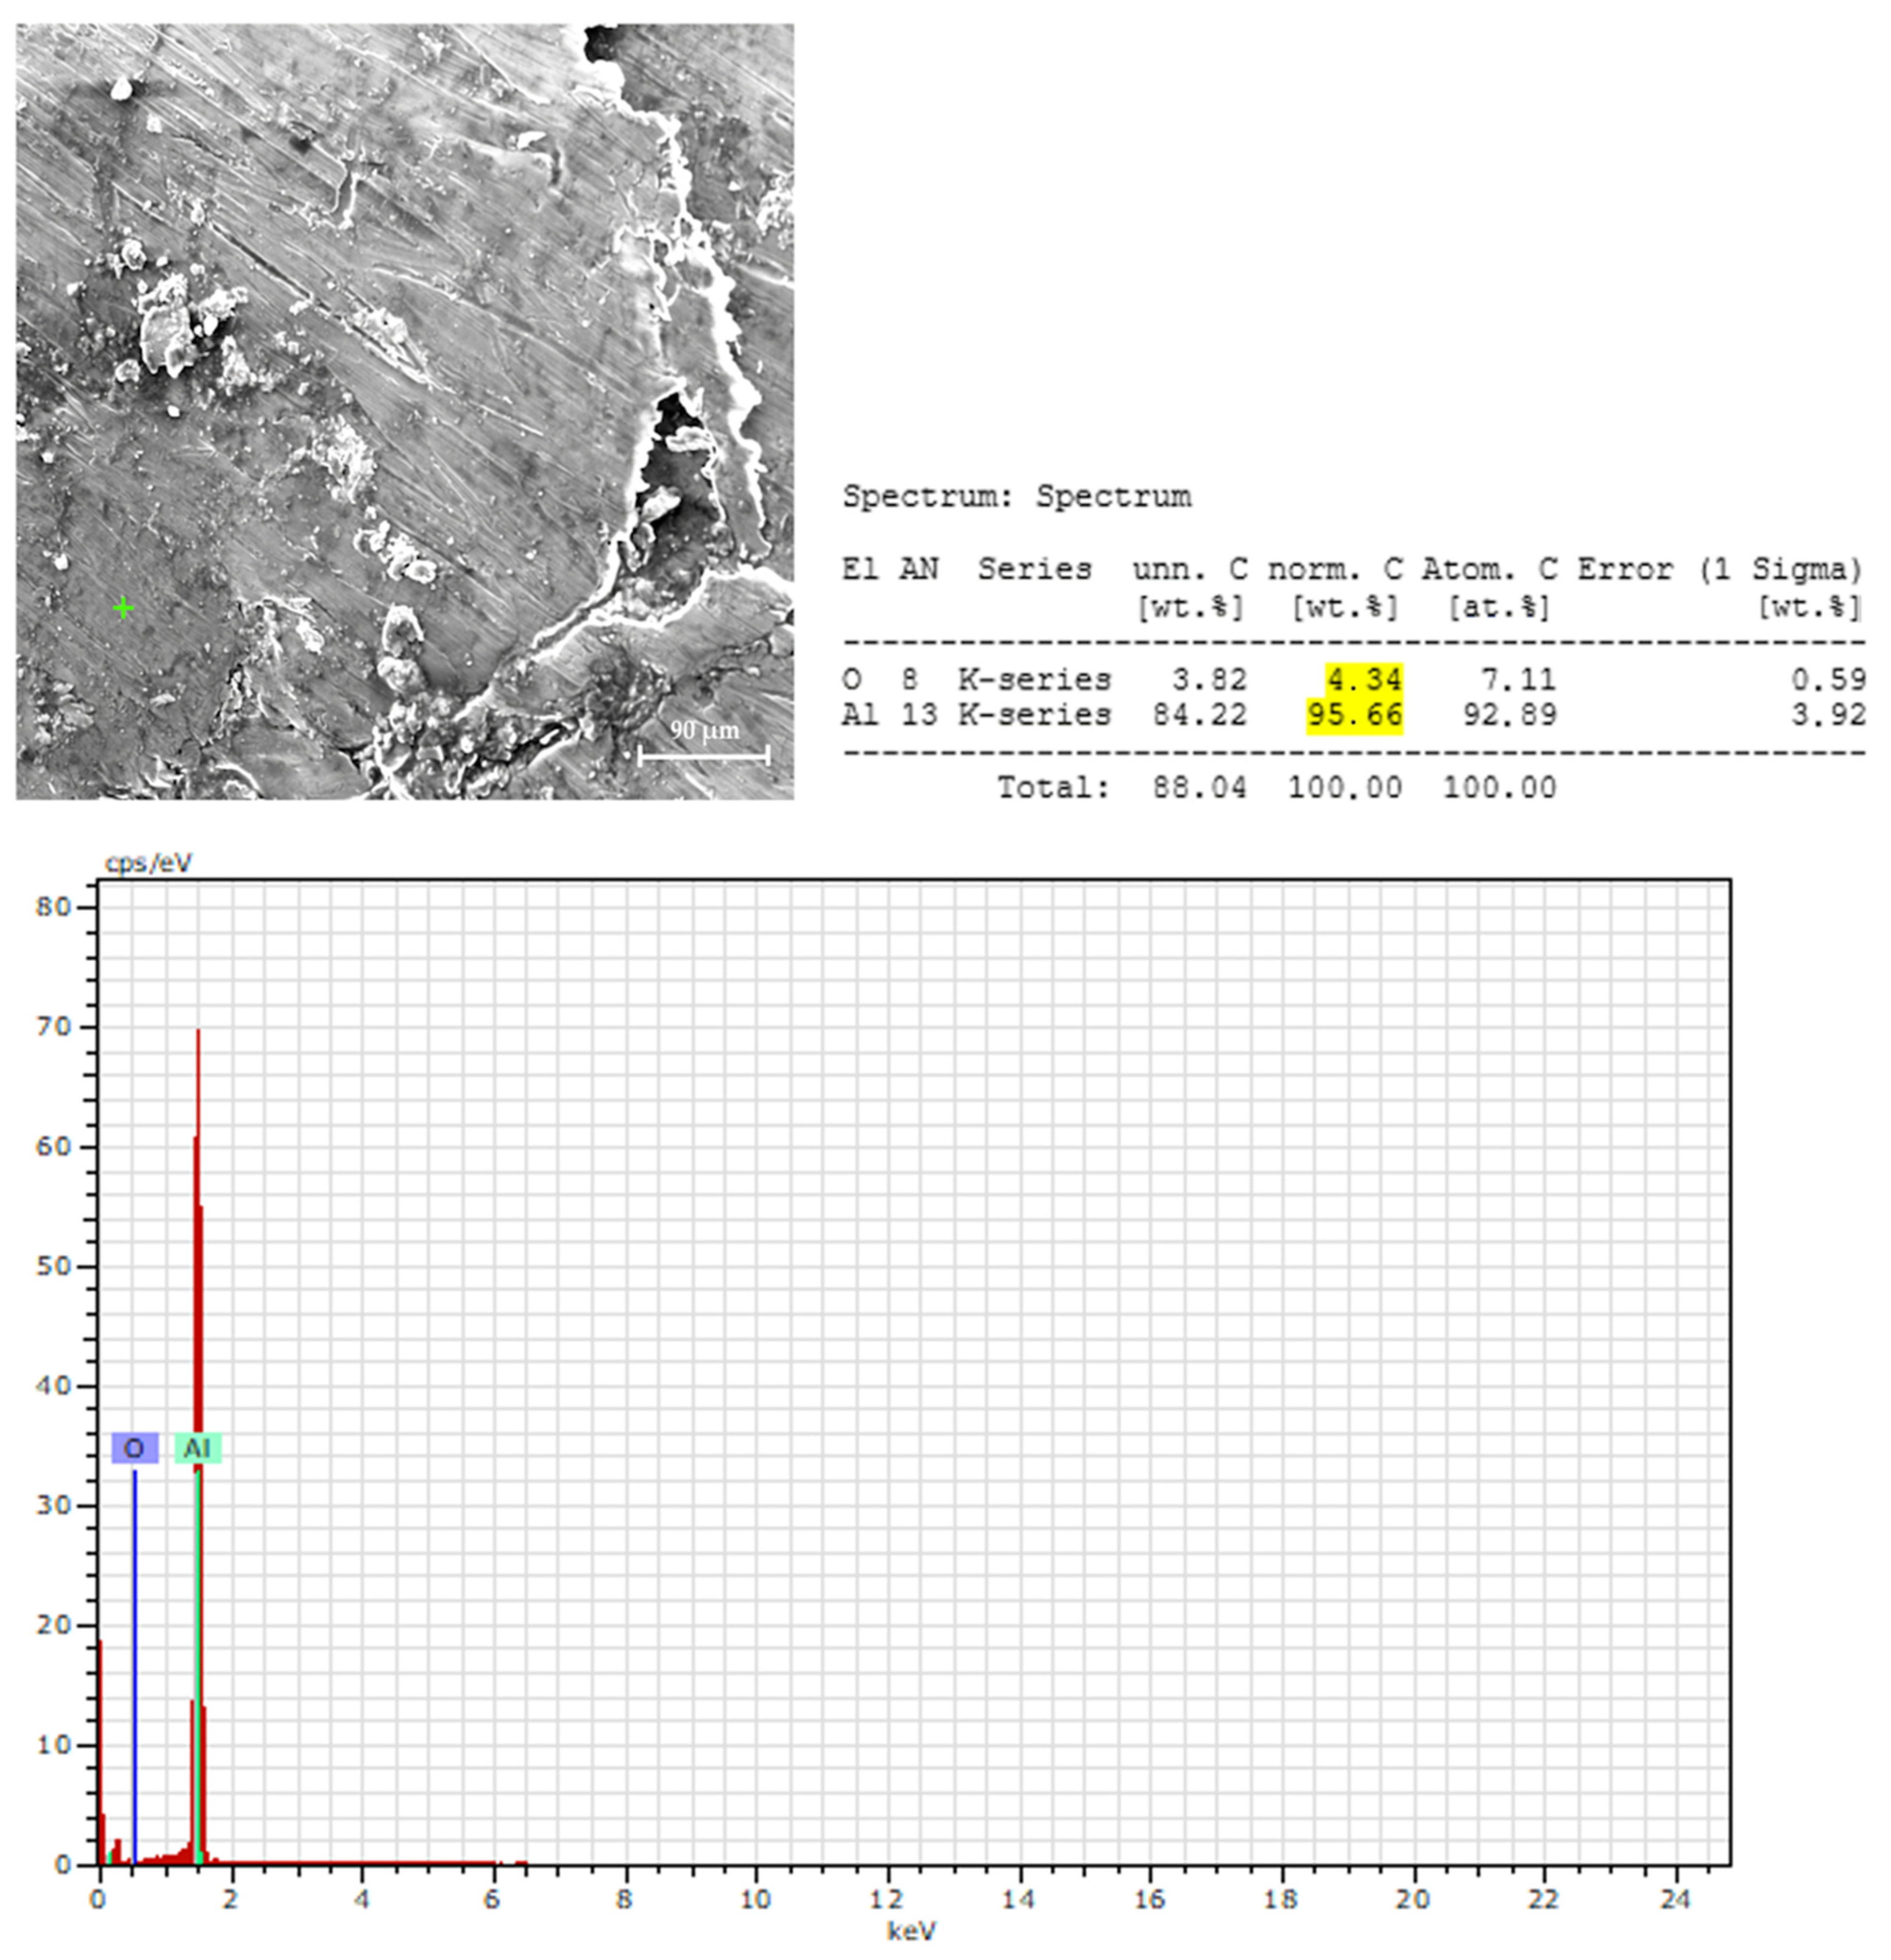Click the 'Total:' row label

tap(1054, 788)
